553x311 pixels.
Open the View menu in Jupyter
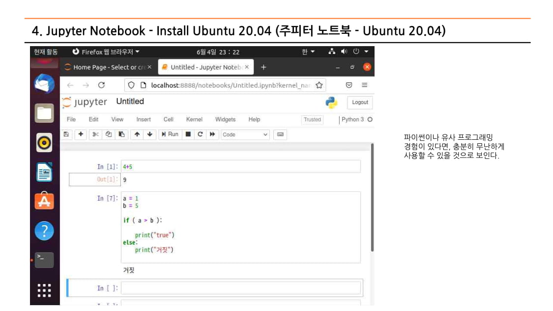click(x=117, y=120)
